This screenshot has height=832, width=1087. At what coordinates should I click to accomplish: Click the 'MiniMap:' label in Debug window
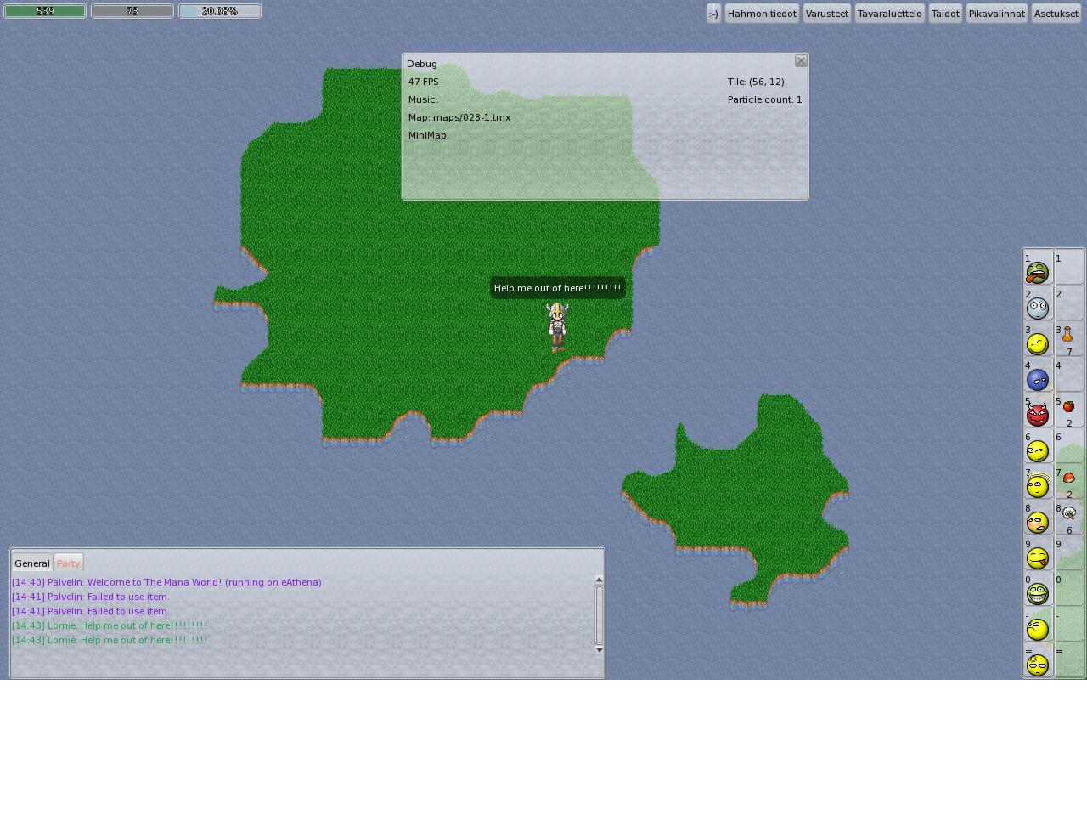(x=429, y=135)
